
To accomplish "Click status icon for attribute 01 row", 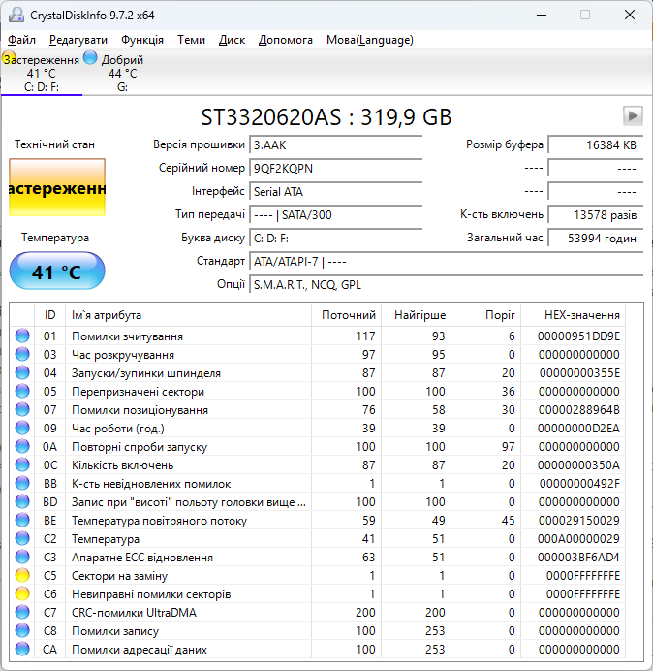I will pyautogui.click(x=22, y=335).
